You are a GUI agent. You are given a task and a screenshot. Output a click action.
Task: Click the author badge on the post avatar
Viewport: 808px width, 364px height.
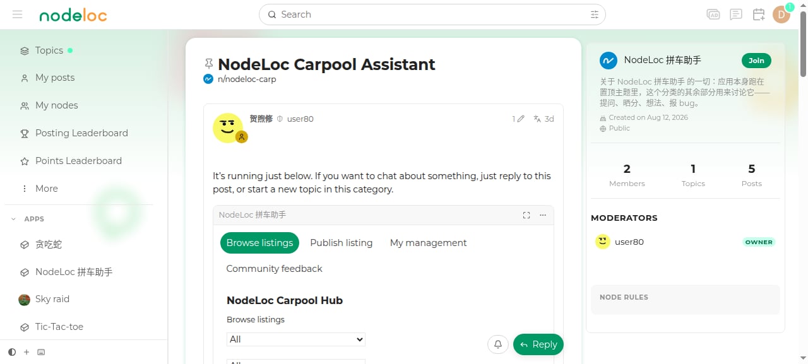tap(241, 137)
